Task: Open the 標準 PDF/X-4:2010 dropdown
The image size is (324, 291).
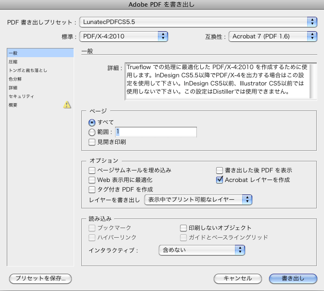Action: [124, 36]
